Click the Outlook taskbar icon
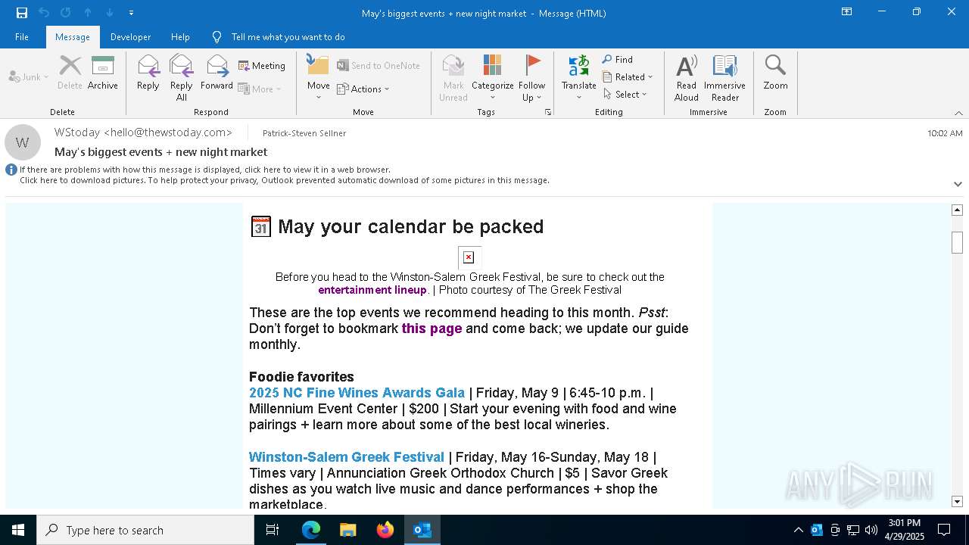The width and height of the screenshot is (969, 545). [422, 530]
